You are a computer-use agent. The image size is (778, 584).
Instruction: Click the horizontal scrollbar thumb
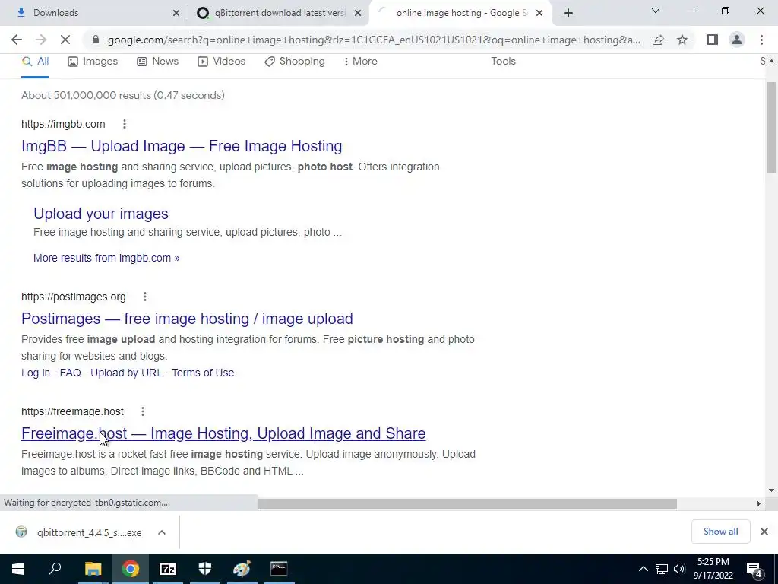pyautogui.click(x=467, y=503)
